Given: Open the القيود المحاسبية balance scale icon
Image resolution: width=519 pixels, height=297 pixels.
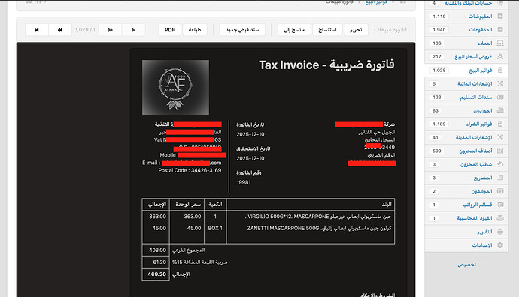Looking at the screenshot, I should tap(500, 218).
